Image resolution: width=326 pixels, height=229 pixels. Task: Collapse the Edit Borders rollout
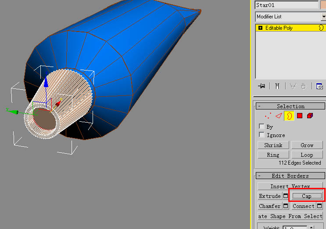pyautogui.click(x=259, y=176)
